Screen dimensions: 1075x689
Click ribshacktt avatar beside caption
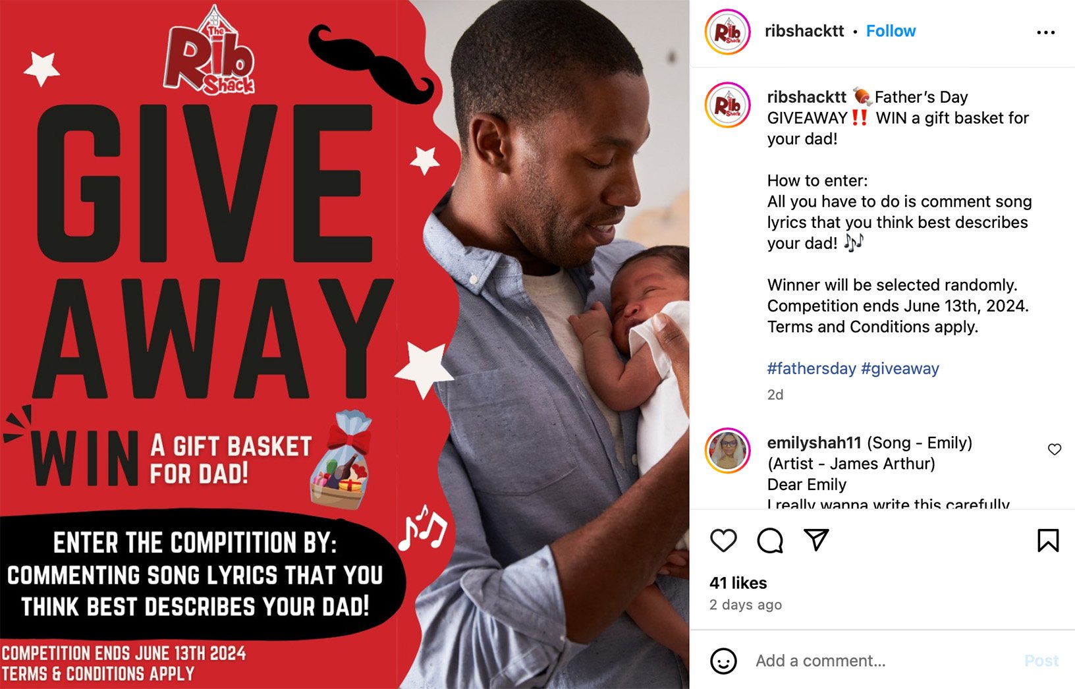(728, 105)
